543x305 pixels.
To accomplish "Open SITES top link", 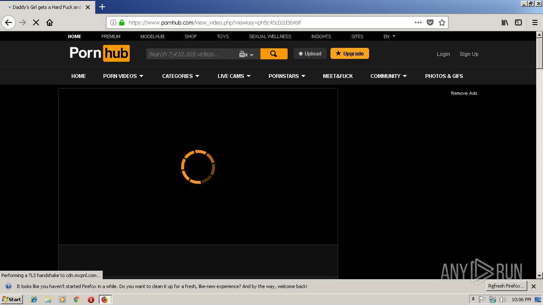I will point(357,36).
